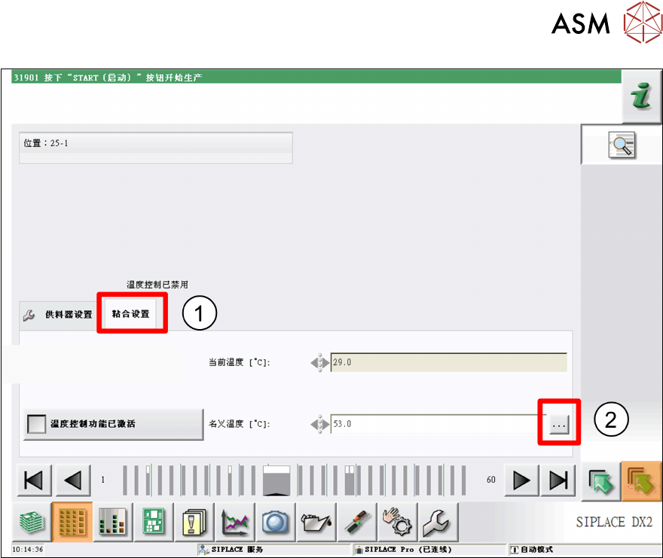
Task: Toggle the 温度控制功能已激活 checkbox
Action: [x=36, y=424]
